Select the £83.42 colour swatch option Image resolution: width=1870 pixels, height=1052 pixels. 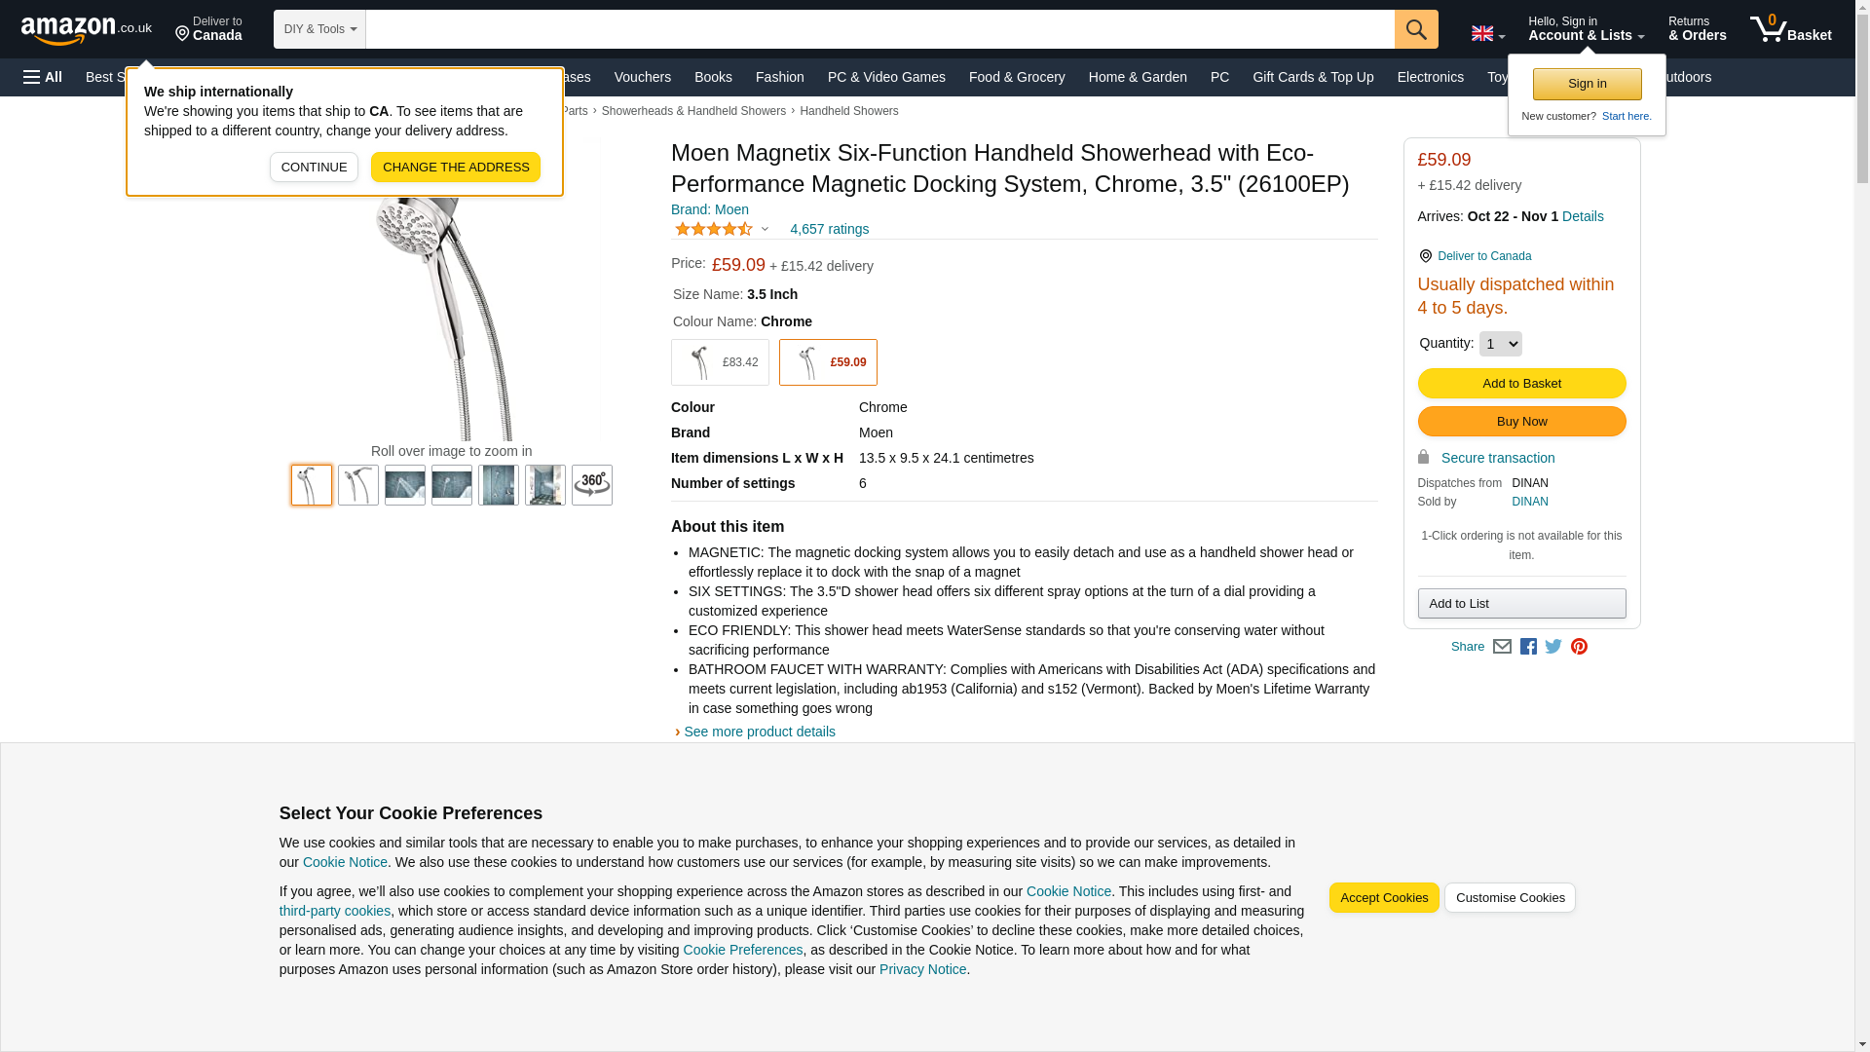click(x=720, y=362)
